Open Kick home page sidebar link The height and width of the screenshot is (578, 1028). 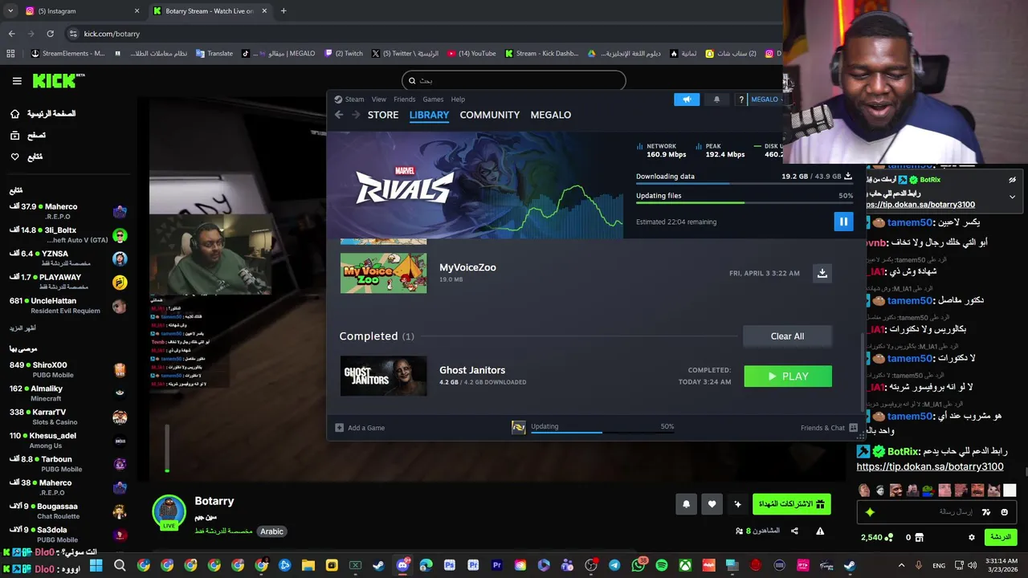tap(43, 114)
